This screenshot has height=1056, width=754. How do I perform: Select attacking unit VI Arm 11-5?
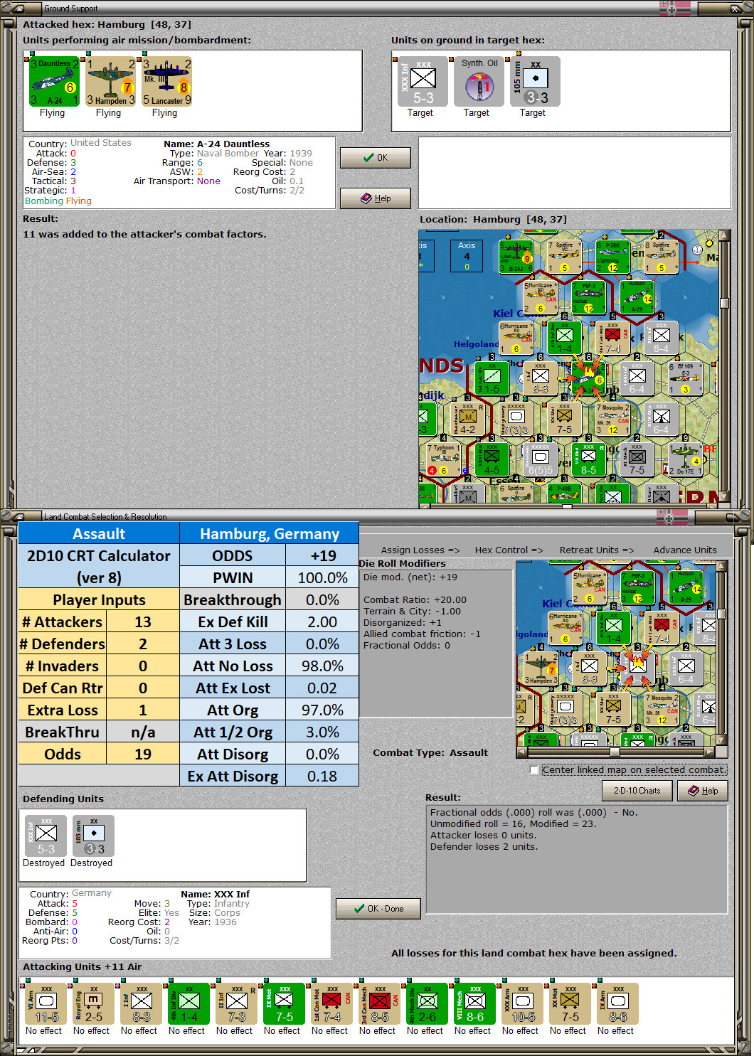(46, 1004)
